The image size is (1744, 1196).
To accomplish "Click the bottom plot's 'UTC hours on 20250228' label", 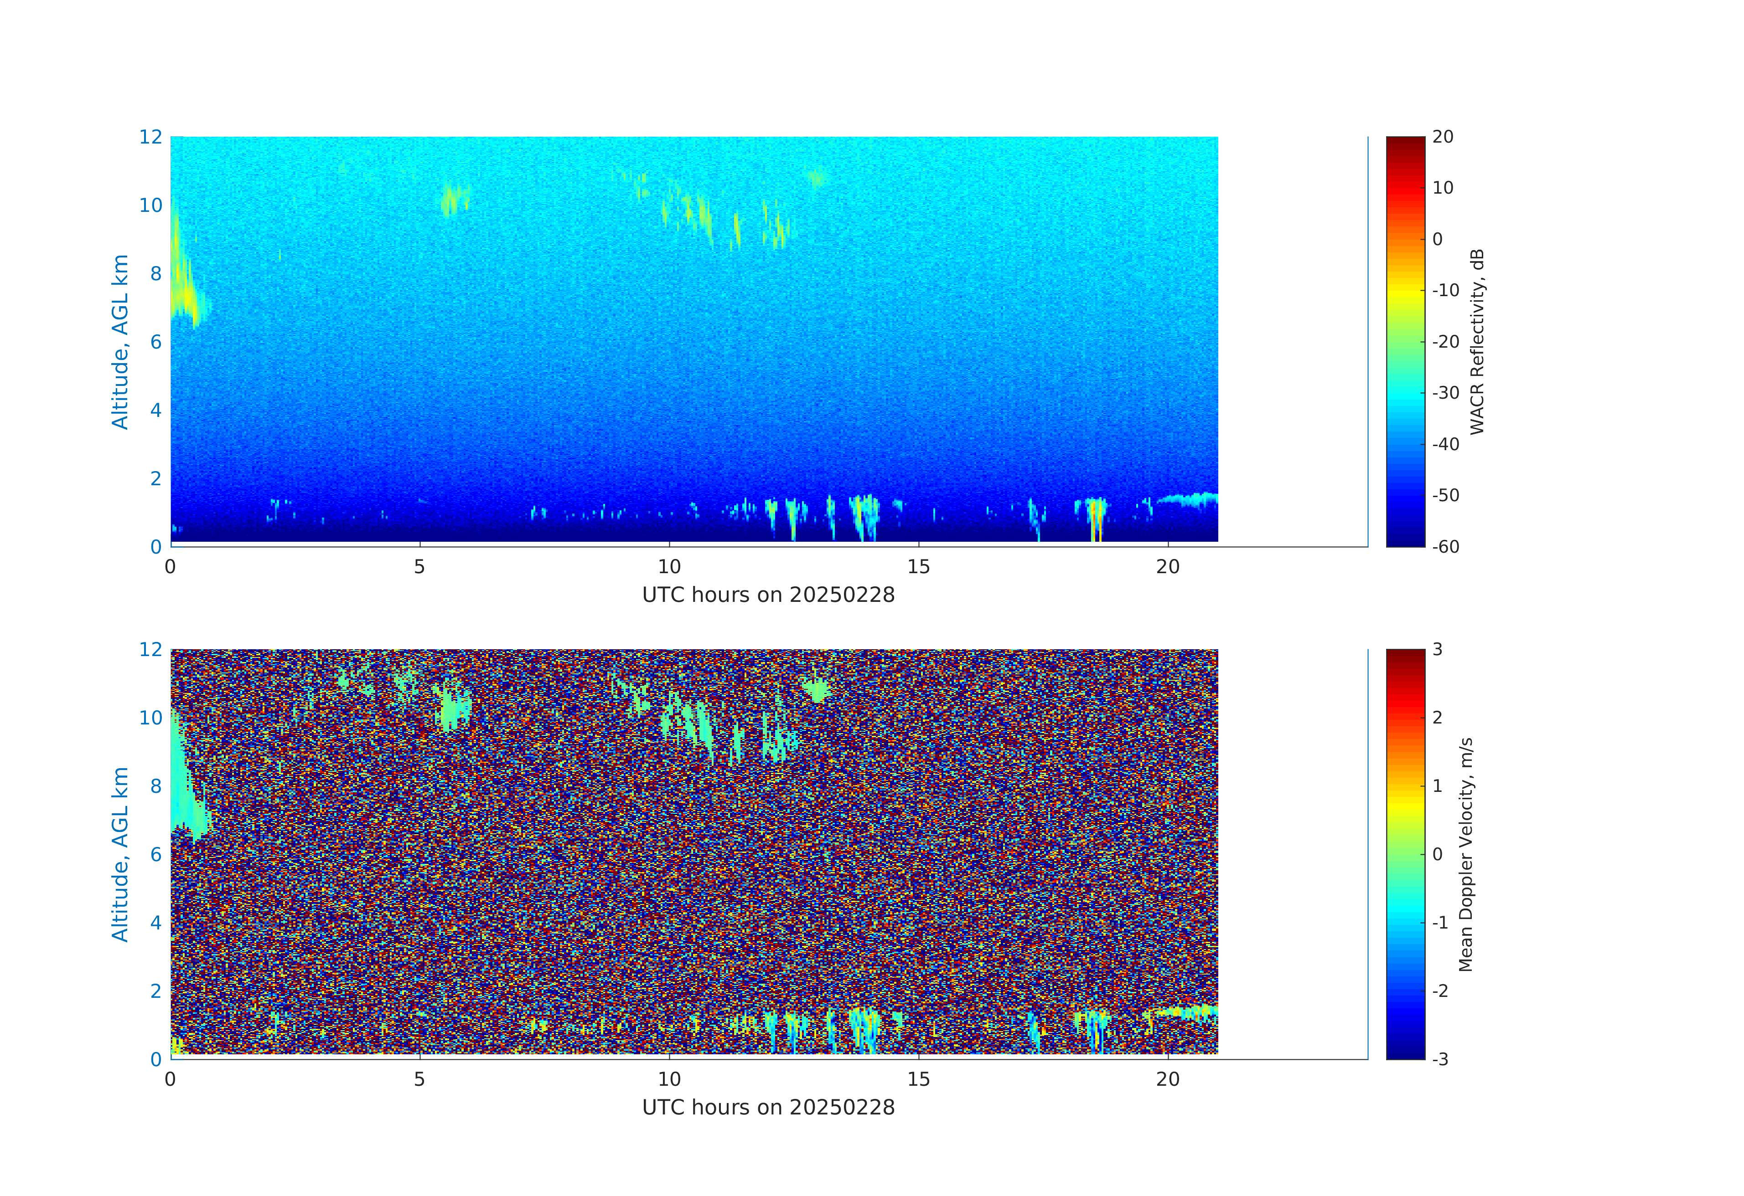I will 768,1108.
